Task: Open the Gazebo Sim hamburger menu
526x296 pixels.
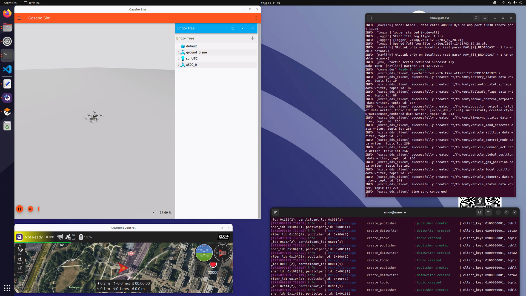Action: point(19,18)
